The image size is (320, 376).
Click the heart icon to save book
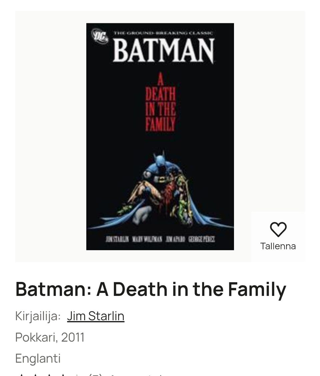[278, 229]
